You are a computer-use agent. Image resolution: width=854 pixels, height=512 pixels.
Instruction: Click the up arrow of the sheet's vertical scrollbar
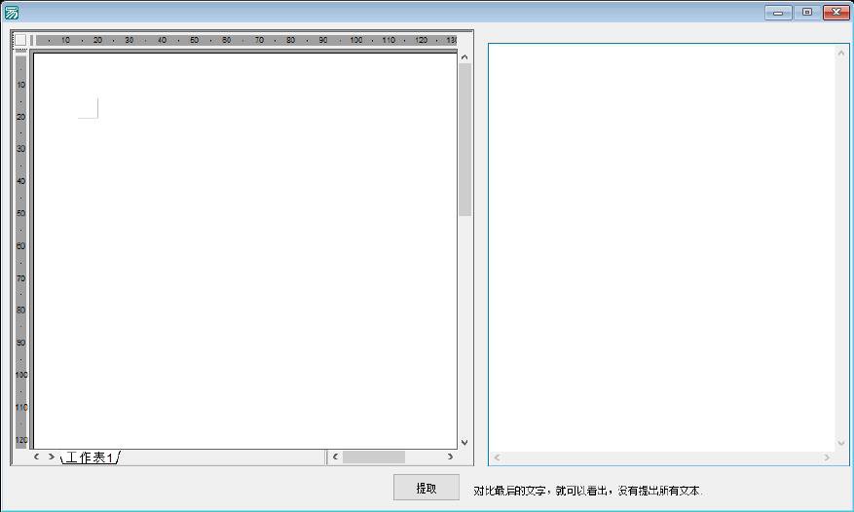464,57
